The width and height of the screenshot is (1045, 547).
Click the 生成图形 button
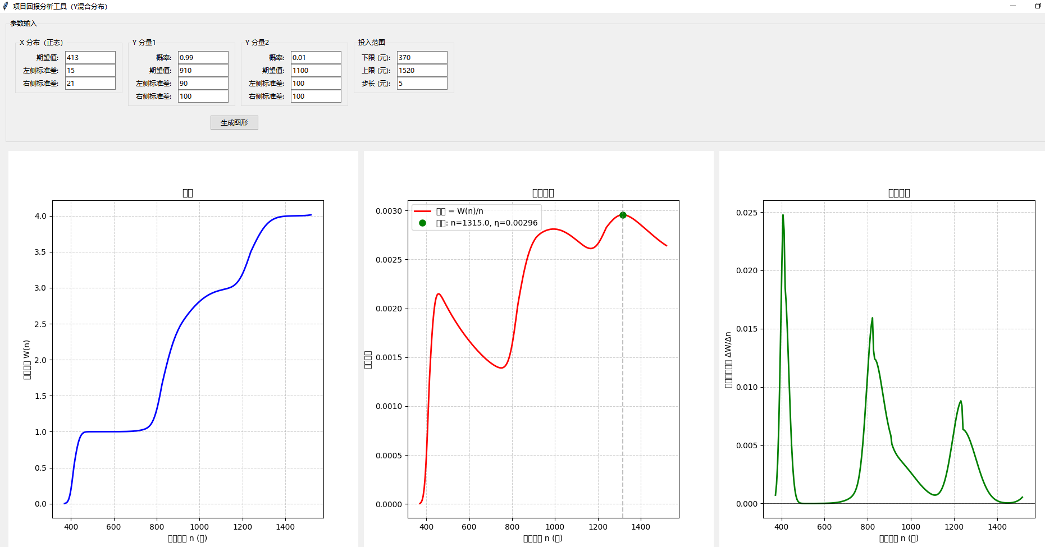tap(234, 122)
